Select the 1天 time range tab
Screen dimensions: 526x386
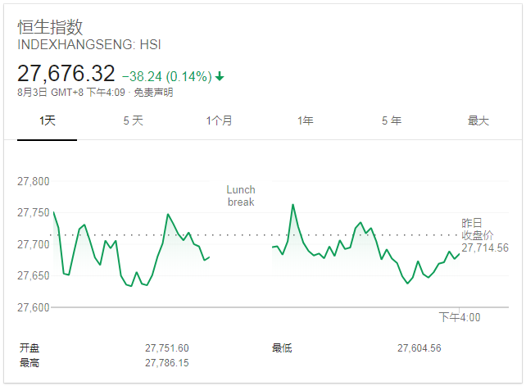48,120
